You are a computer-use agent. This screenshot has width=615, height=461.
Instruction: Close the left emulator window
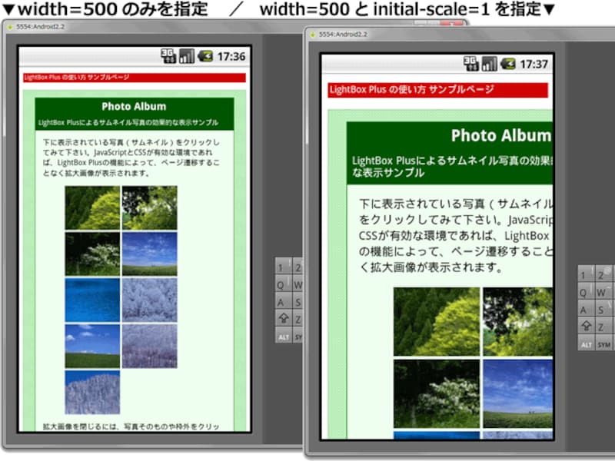click(451, 24)
